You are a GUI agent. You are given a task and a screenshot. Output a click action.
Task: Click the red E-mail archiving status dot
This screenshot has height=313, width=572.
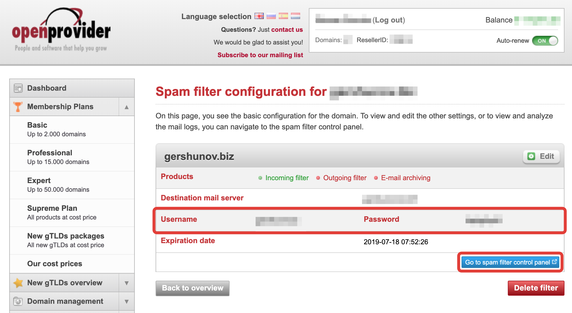pyautogui.click(x=376, y=178)
